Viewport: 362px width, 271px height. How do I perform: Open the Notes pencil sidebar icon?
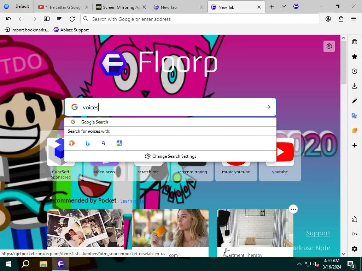click(x=354, y=101)
